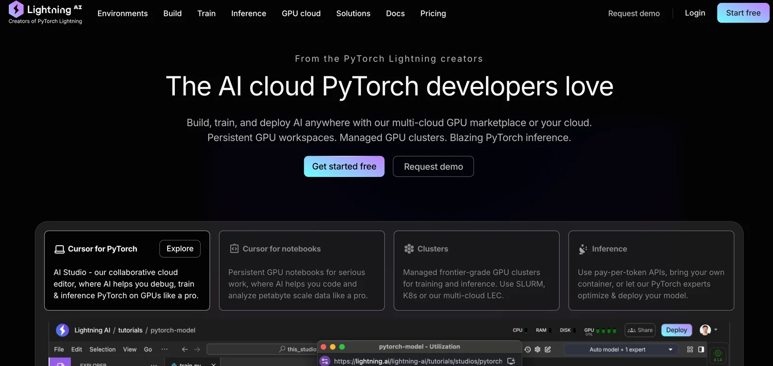Open the GPU cloud menu
773x366 pixels.
[x=301, y=14]
